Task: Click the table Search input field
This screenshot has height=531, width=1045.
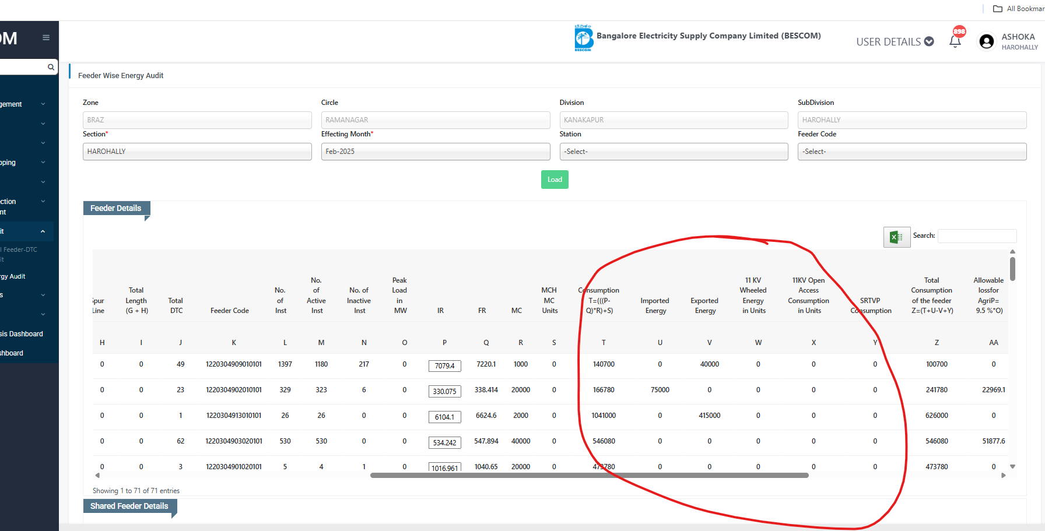Action: click(x=977, y=236)
